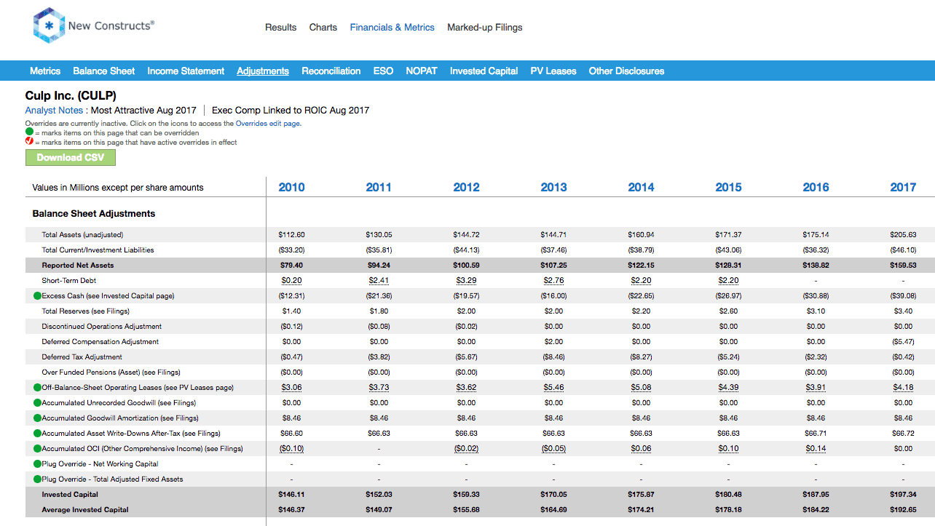Switch to the Metrics tab
935x526 pixels.
[x=45, y=71]
